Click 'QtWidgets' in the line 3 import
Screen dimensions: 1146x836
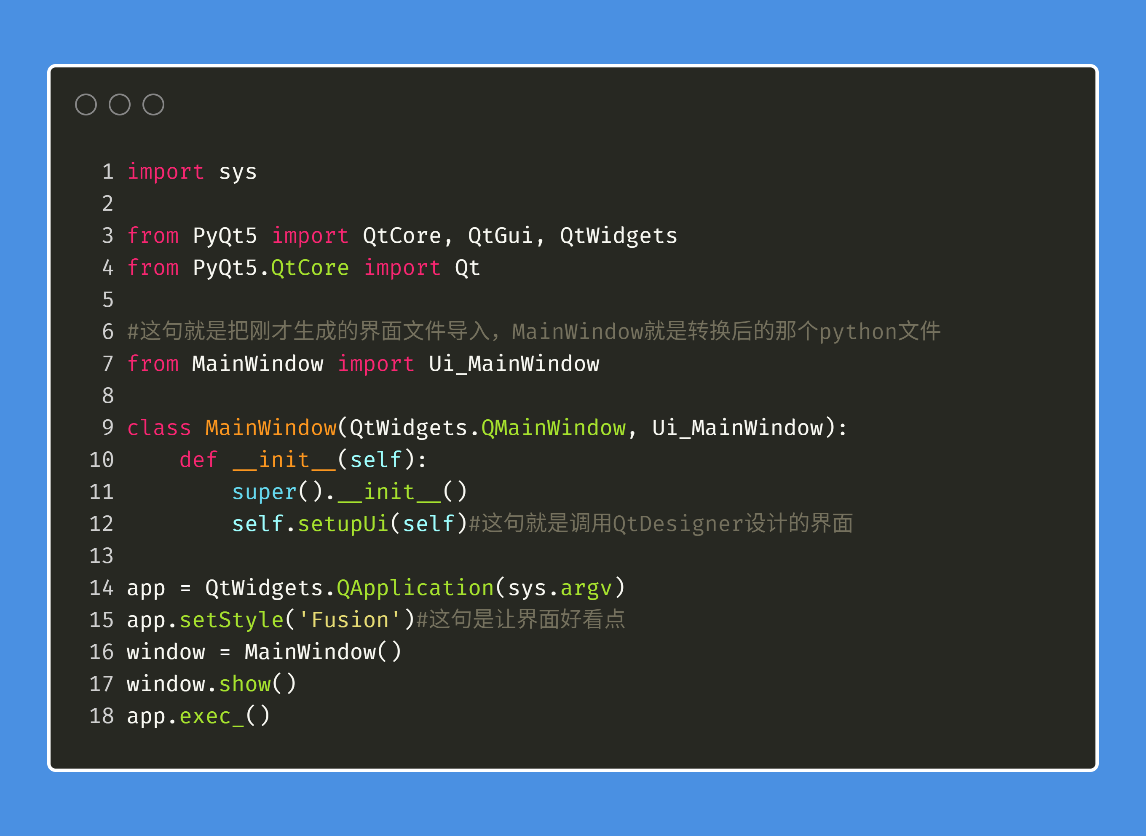point(618,236)
